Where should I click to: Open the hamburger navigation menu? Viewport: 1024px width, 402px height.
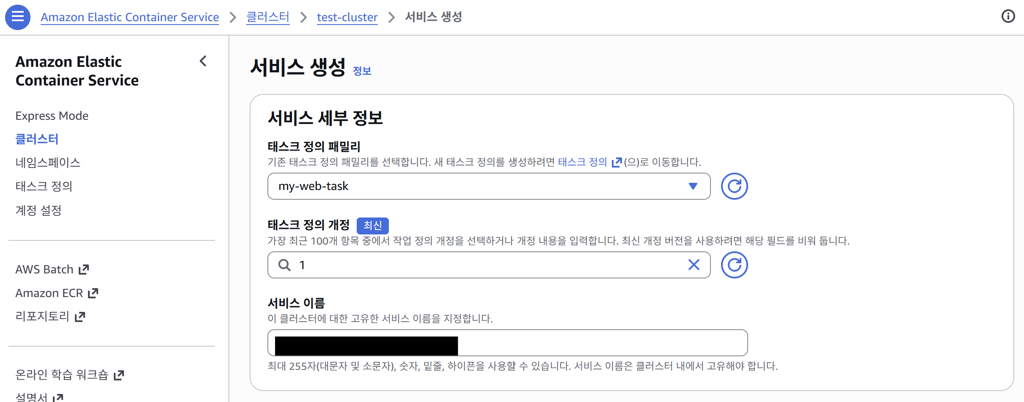tap(17, 17)
